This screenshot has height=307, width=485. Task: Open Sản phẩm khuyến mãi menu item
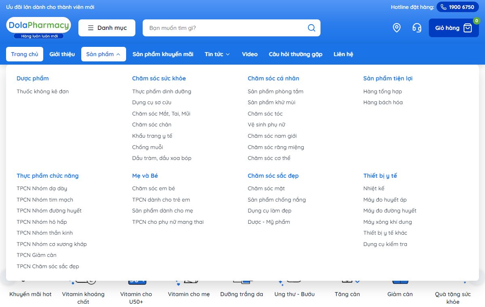click(x=163, y=54)
